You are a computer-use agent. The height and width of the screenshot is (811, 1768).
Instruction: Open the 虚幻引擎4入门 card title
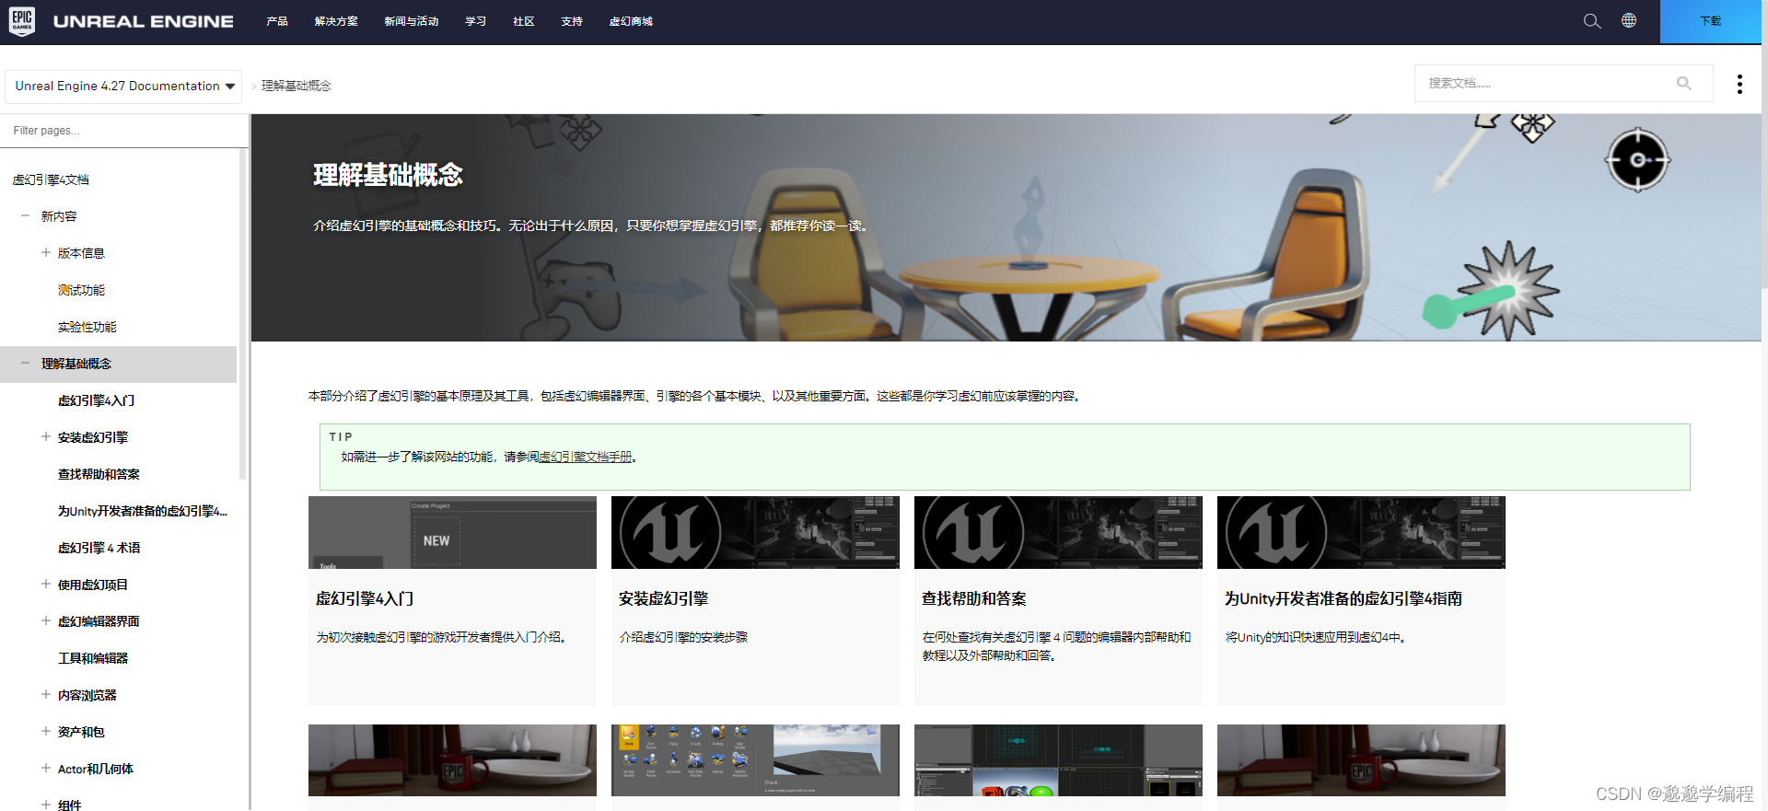365,598
